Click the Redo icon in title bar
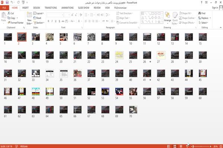The height and width of the screenshot is (148, 223). tap(18, 2)
